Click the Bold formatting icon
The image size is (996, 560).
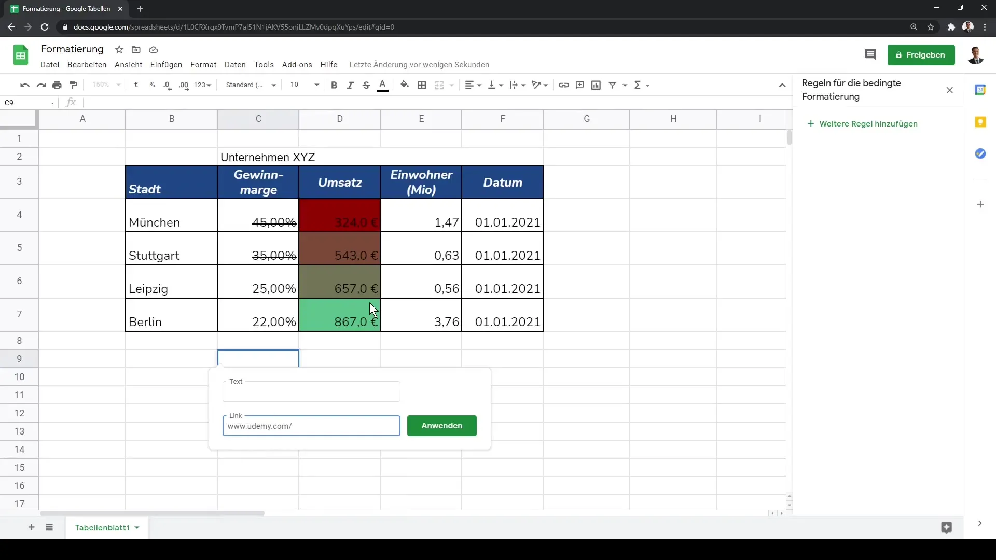click(334, 85)
